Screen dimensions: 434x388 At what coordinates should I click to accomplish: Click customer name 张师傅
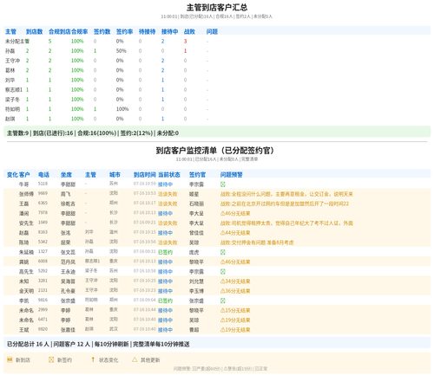coord(26,194)
